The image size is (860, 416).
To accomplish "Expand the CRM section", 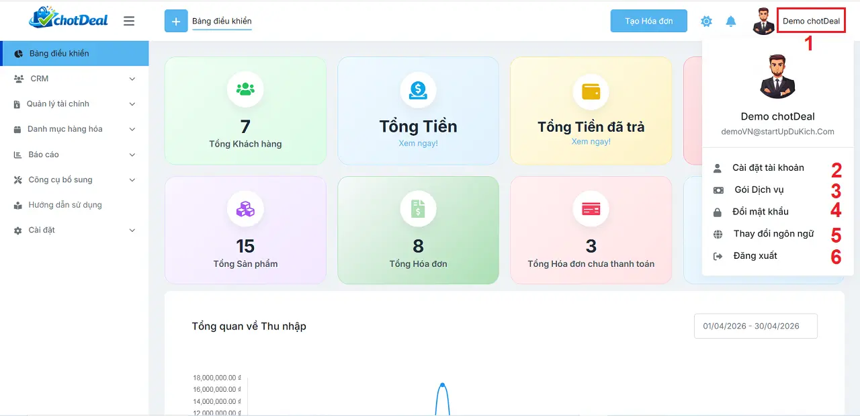I will point(74,79).
